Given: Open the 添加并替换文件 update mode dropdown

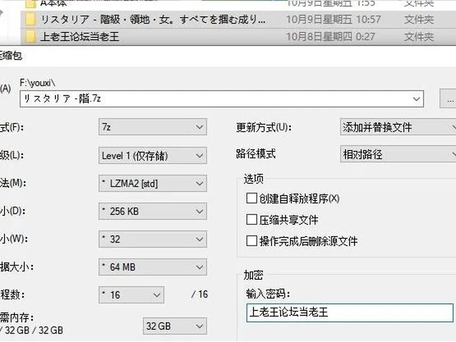Looking at the screenshot, I should (x=398, y=127).
